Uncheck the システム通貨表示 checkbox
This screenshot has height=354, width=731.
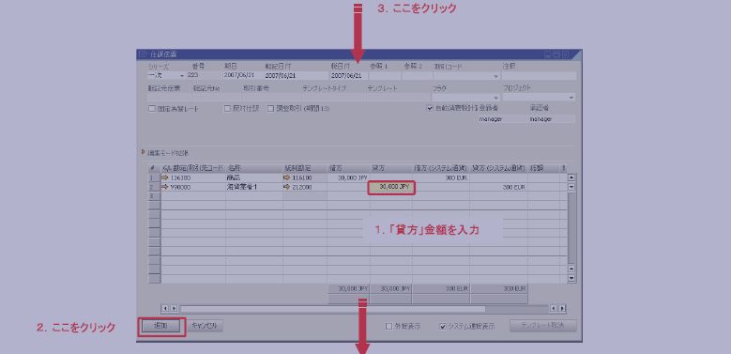(x=443, y=327)
